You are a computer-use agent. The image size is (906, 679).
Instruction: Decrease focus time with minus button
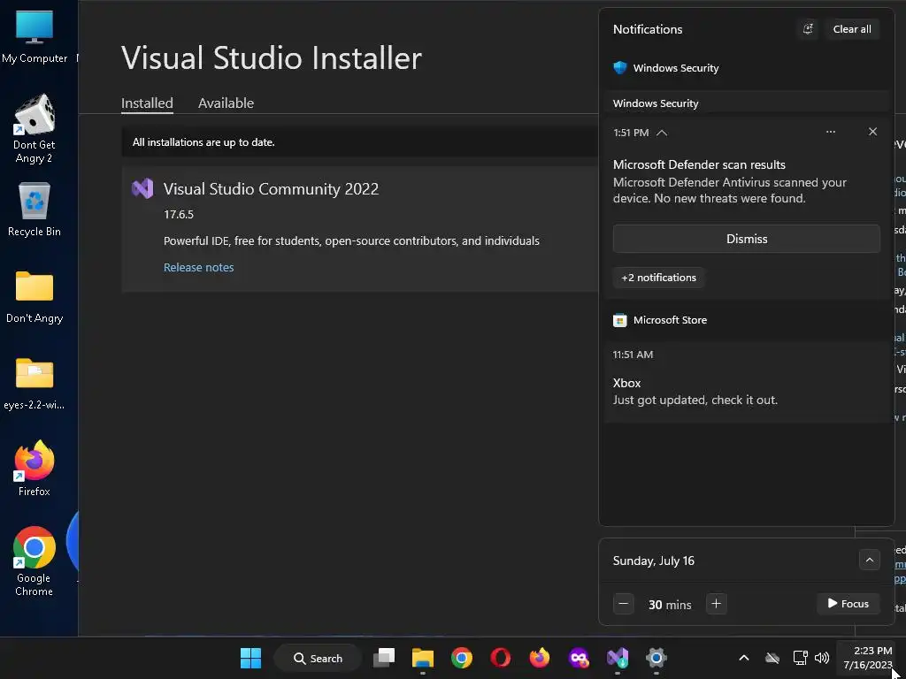[624, 604]
